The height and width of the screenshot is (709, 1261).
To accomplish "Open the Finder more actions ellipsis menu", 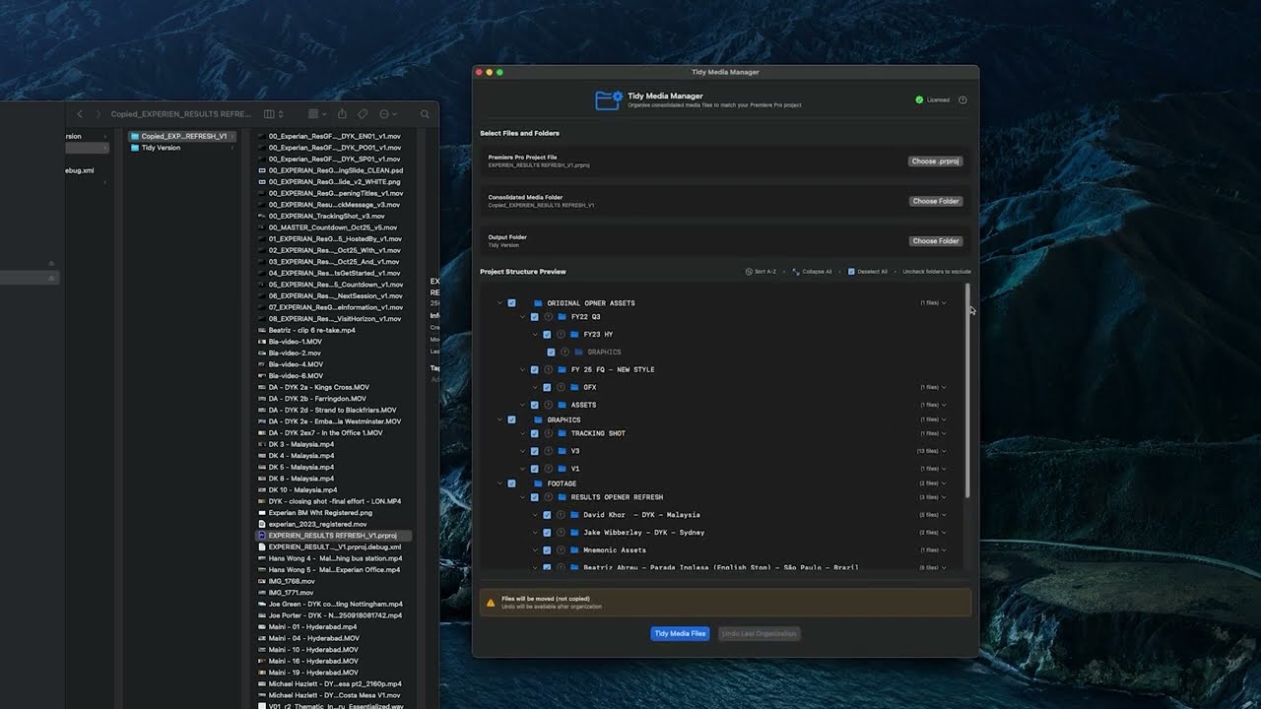I will (387, 114).
